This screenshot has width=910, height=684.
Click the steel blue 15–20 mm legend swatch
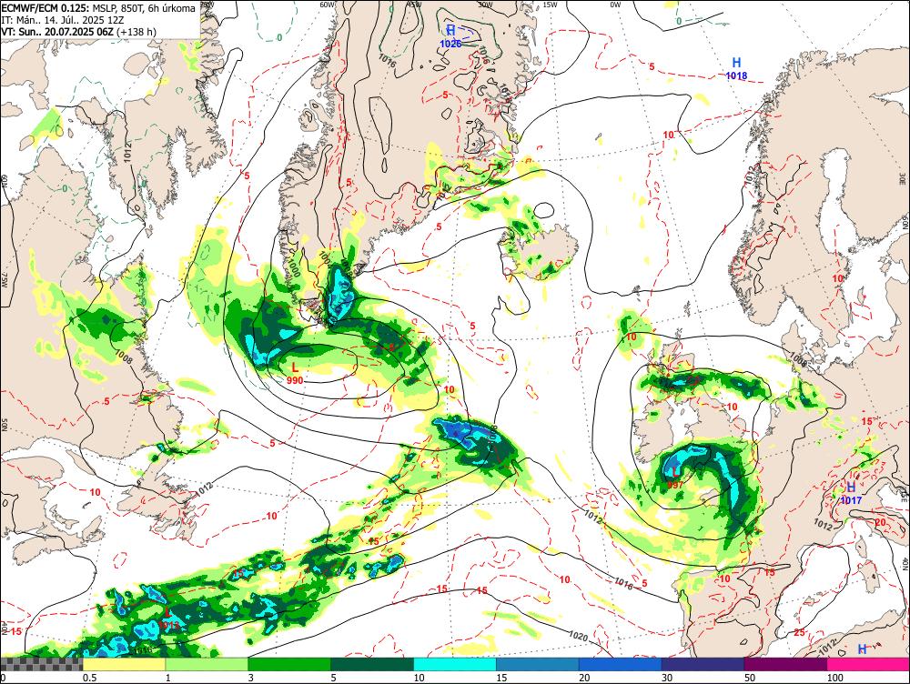pos(538,664)
